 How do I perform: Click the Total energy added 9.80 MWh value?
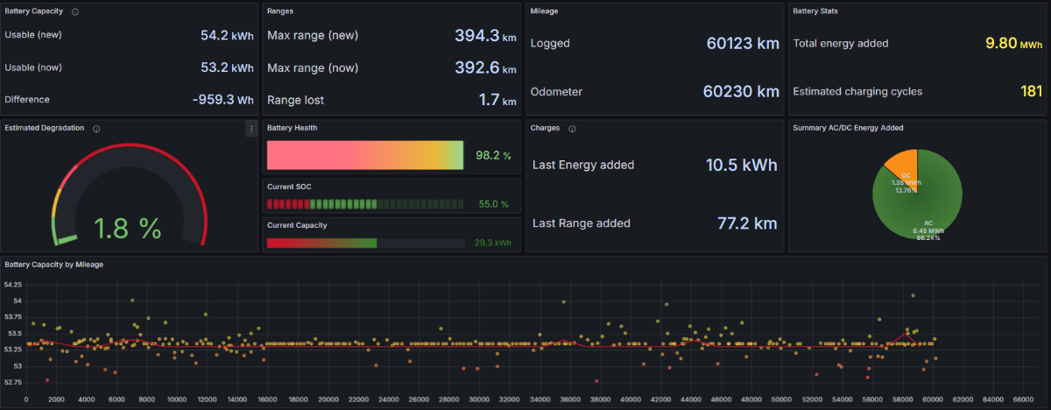coord(1012,43)
